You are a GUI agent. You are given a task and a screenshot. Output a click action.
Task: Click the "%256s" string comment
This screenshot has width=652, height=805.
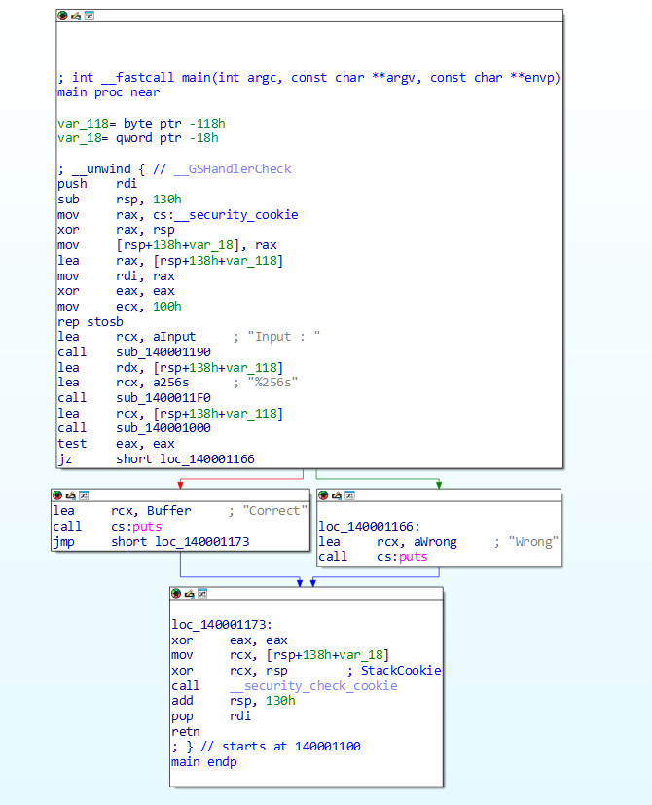pyautogui.click(x=273, y=383)
